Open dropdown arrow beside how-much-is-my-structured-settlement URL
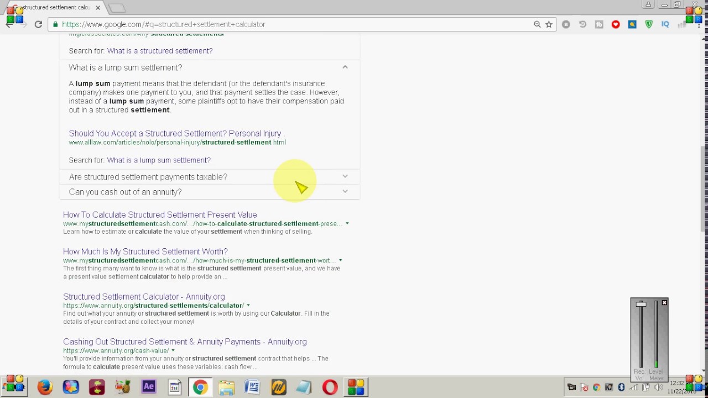708x398 pixels. [x=340, y=260]
